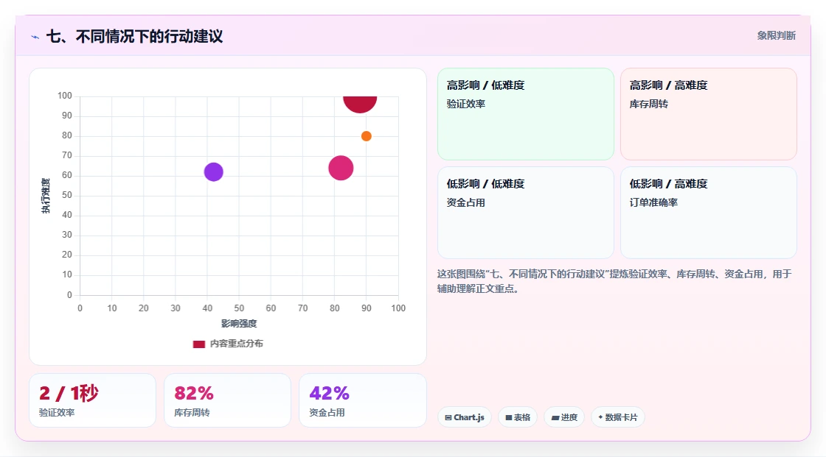The width and height of the screenshot is (826, 457).
Task: Click the icon inside the Chart.js chip
Action: point(448,417)
